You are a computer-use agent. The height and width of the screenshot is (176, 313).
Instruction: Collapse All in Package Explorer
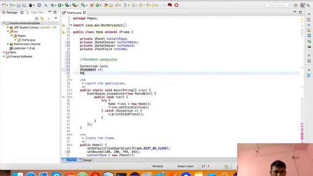coord(37,19)
